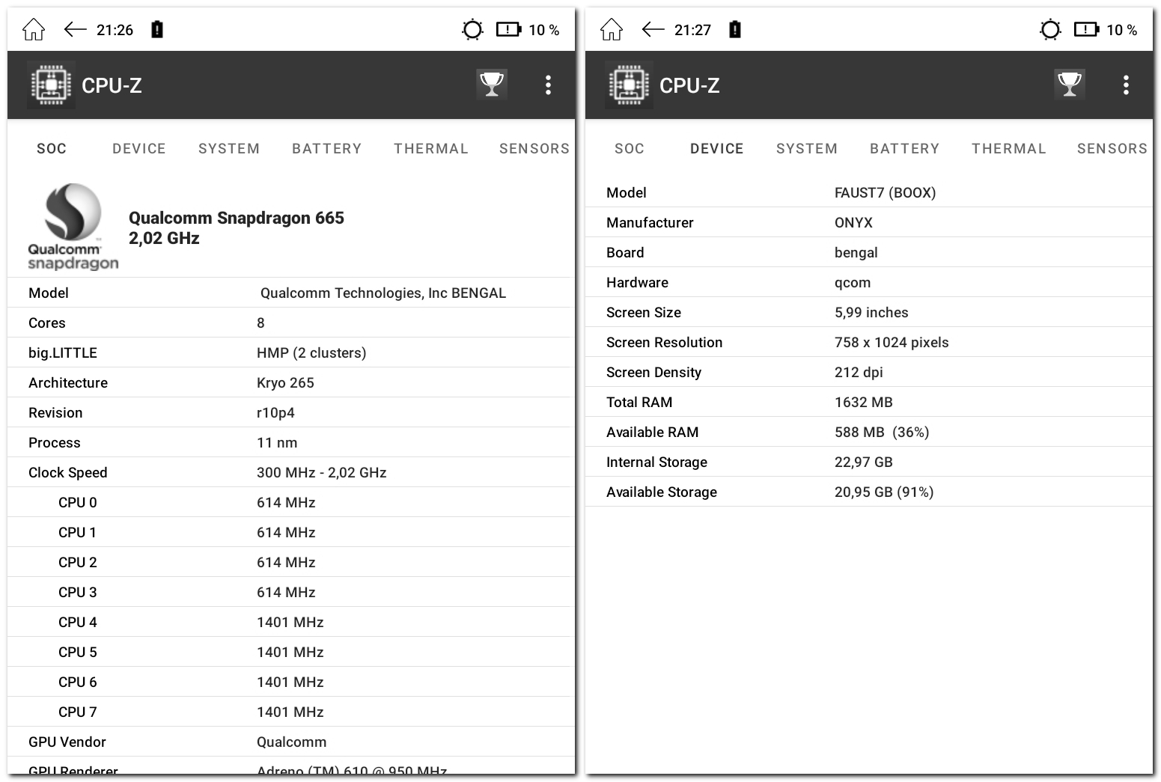Switch to the DEVICE tab in the left window
1161x782 pixels.
pos(139,149)
